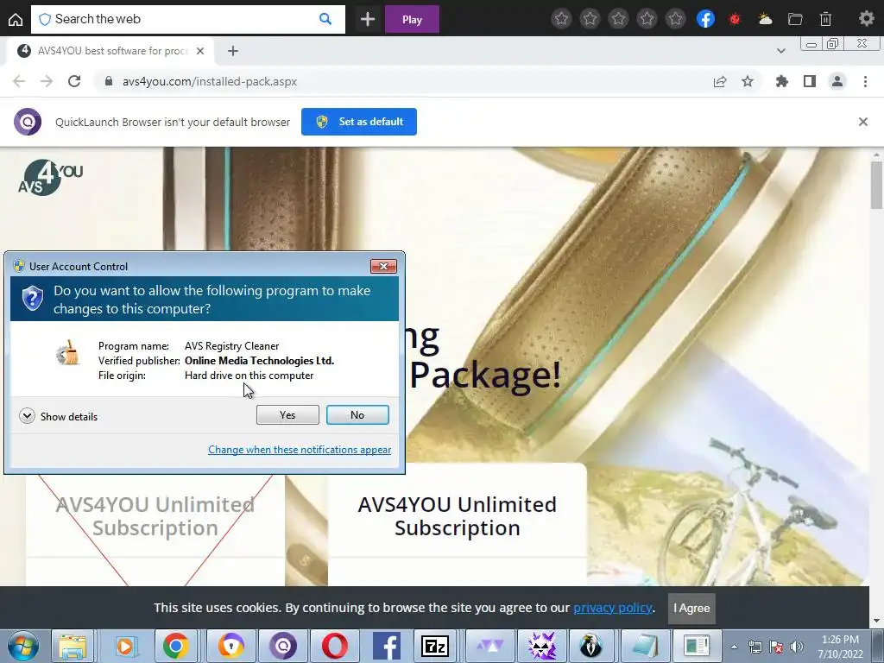Screen dimensions: 884x663
Task: Go to the QuickLaunch home icon
Action: tap(16, 19)
